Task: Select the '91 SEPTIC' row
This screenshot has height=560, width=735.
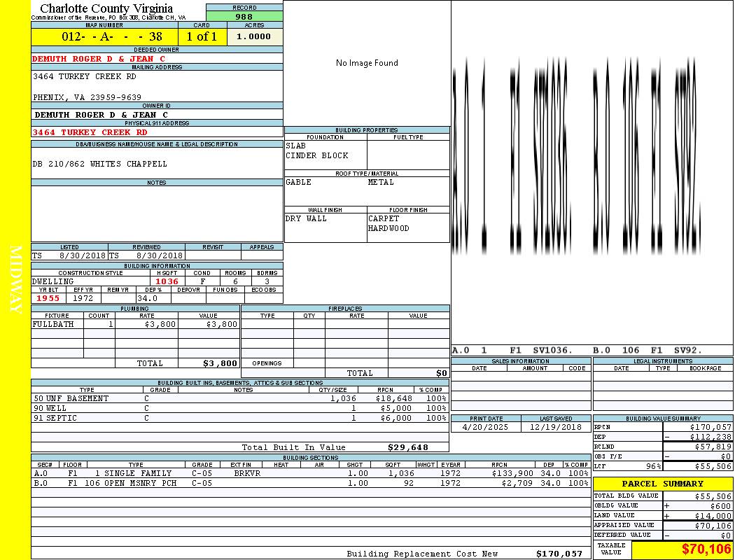Action: click(x=240, y=419)
